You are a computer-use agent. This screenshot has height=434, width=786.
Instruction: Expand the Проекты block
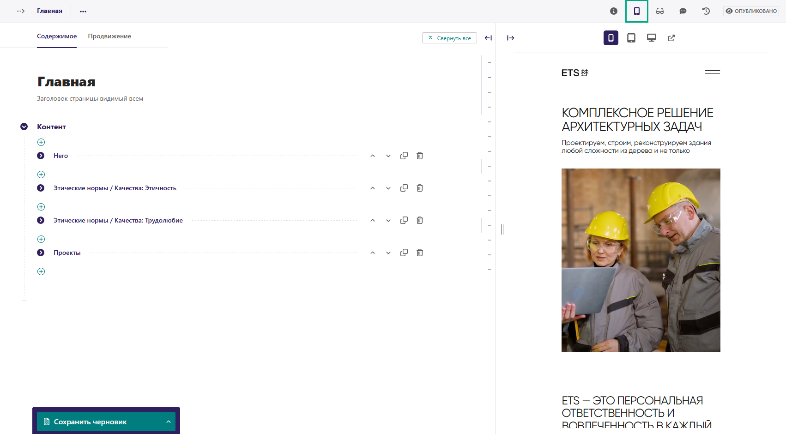[41, 253]
